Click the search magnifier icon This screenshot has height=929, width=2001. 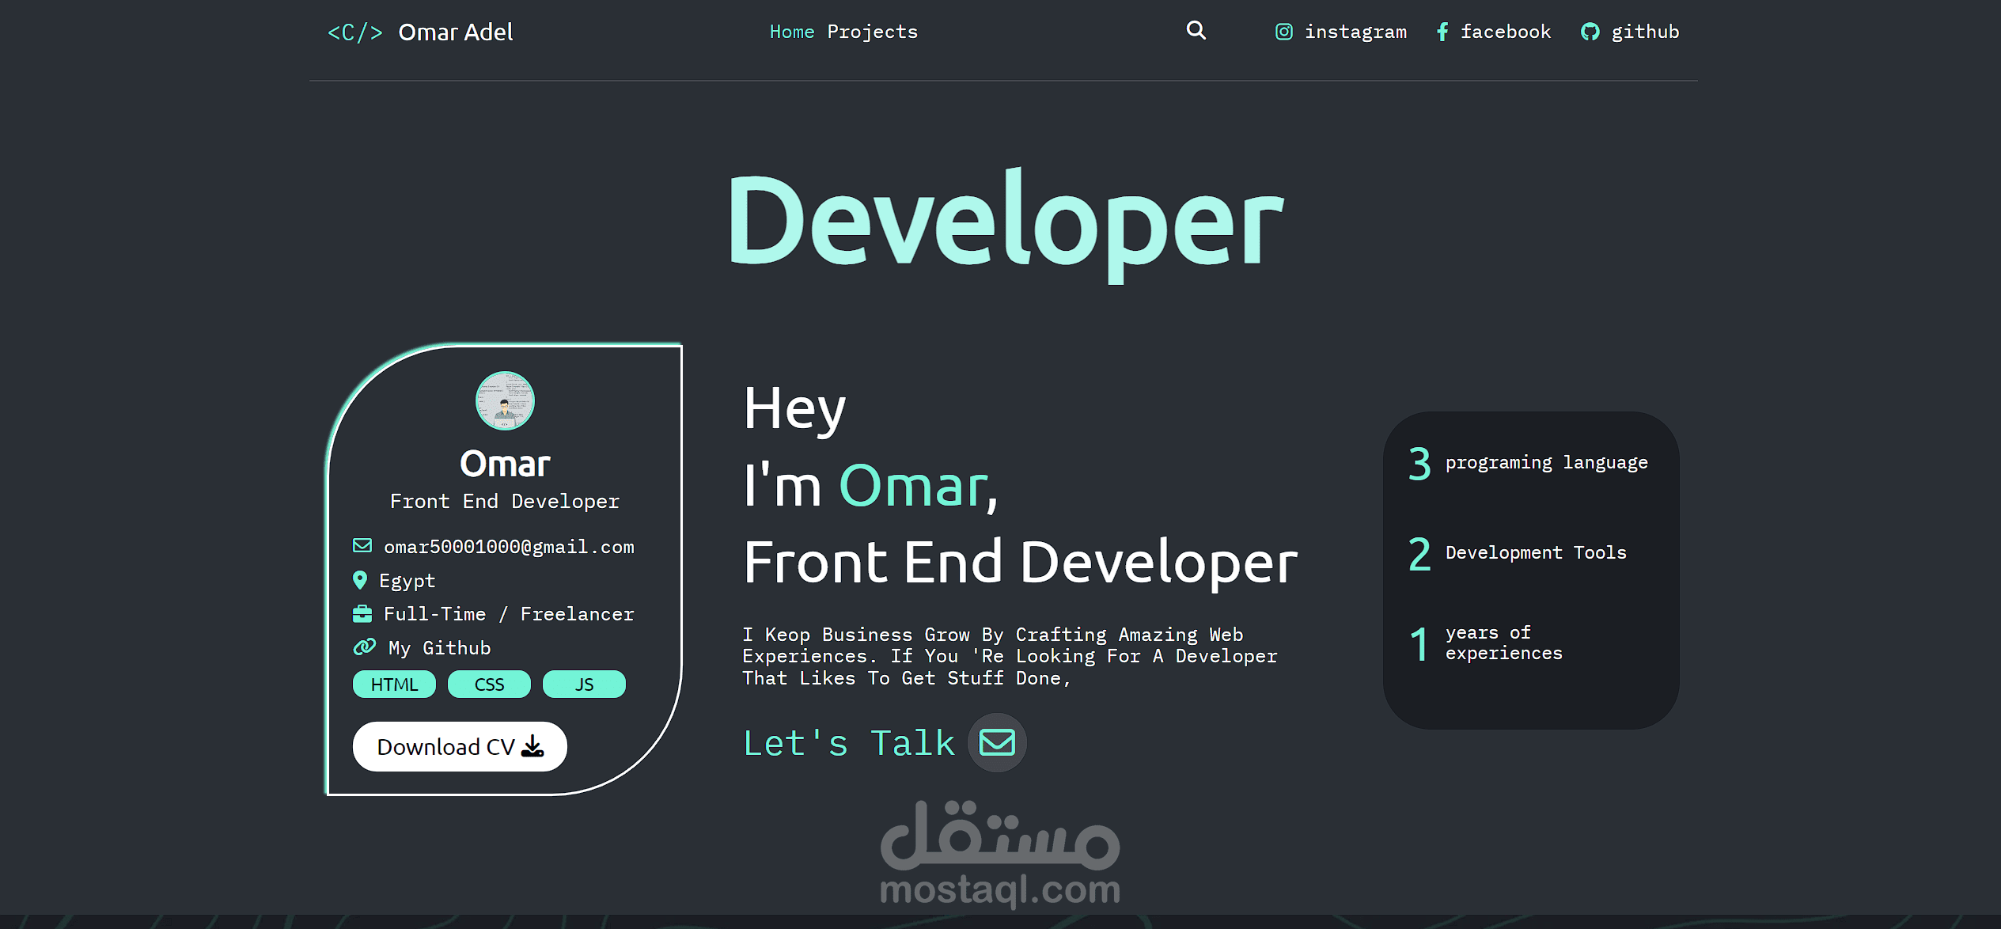coord(1196,31)
